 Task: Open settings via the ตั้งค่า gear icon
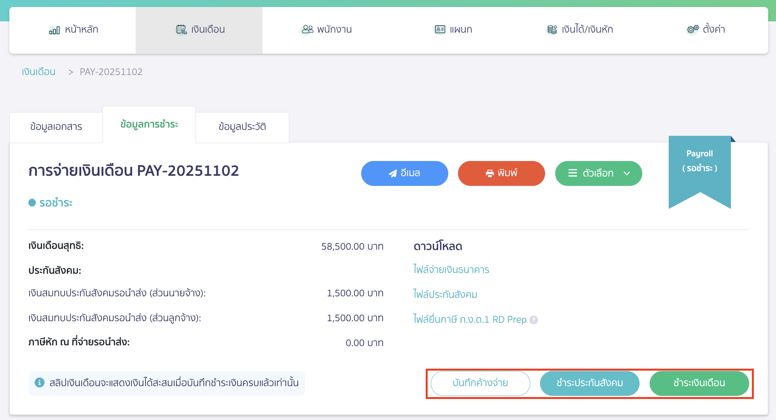(692, 29)
